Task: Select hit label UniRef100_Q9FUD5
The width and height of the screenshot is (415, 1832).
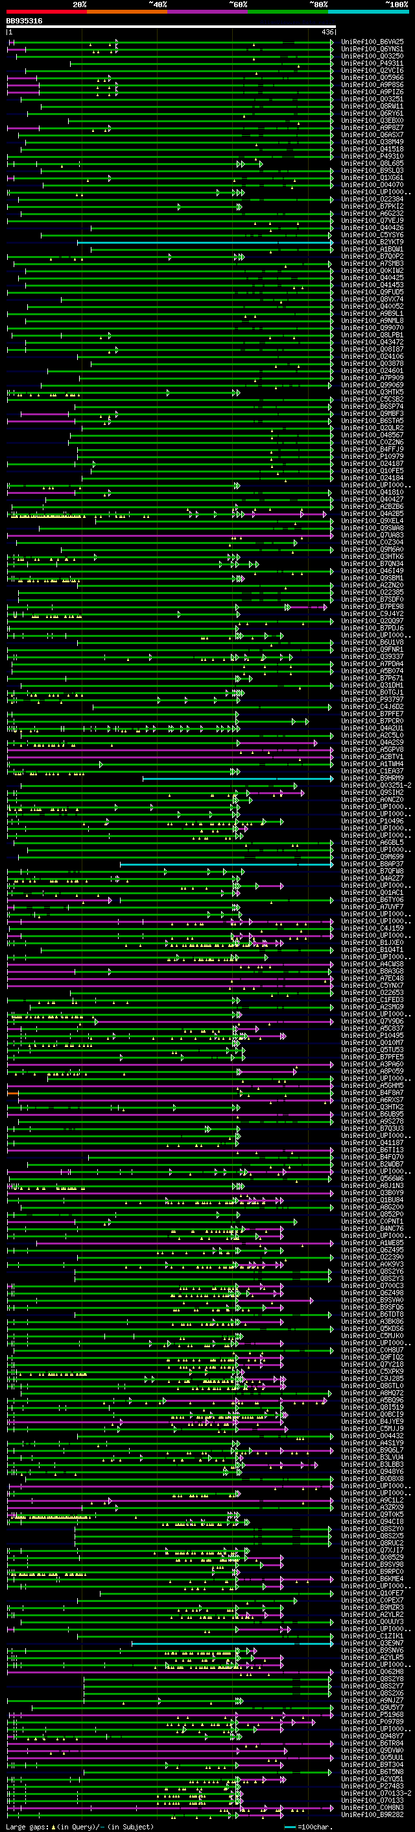Action: click(372, 292)
